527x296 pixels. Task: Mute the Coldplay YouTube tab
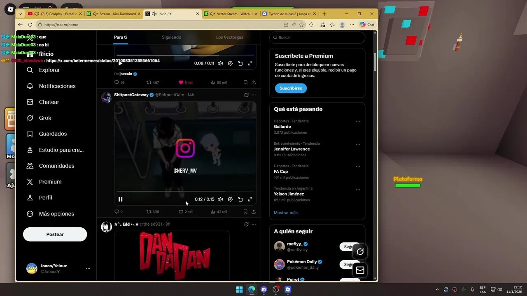(x=37, y=14)
